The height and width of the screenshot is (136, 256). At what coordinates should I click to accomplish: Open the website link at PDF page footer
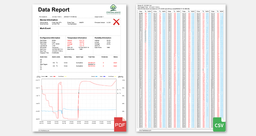tap(44, 131)
